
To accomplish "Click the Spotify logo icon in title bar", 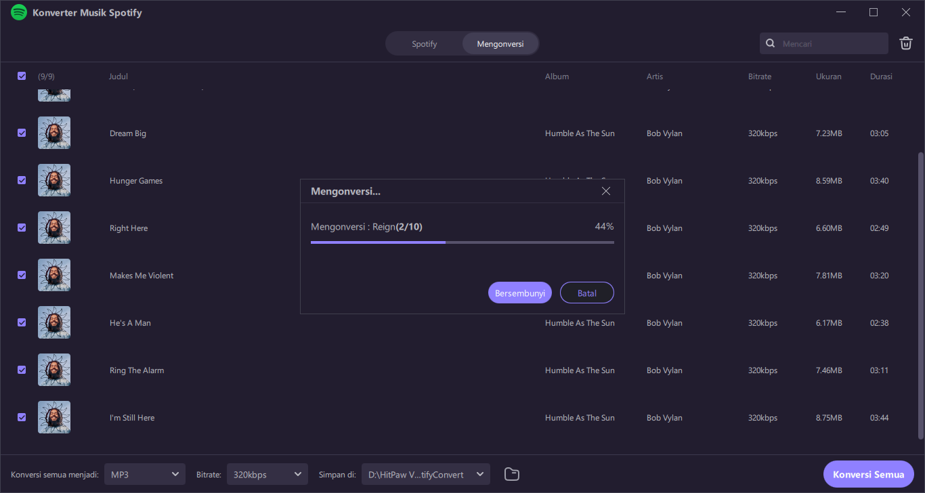I will (x=19, y=12).
